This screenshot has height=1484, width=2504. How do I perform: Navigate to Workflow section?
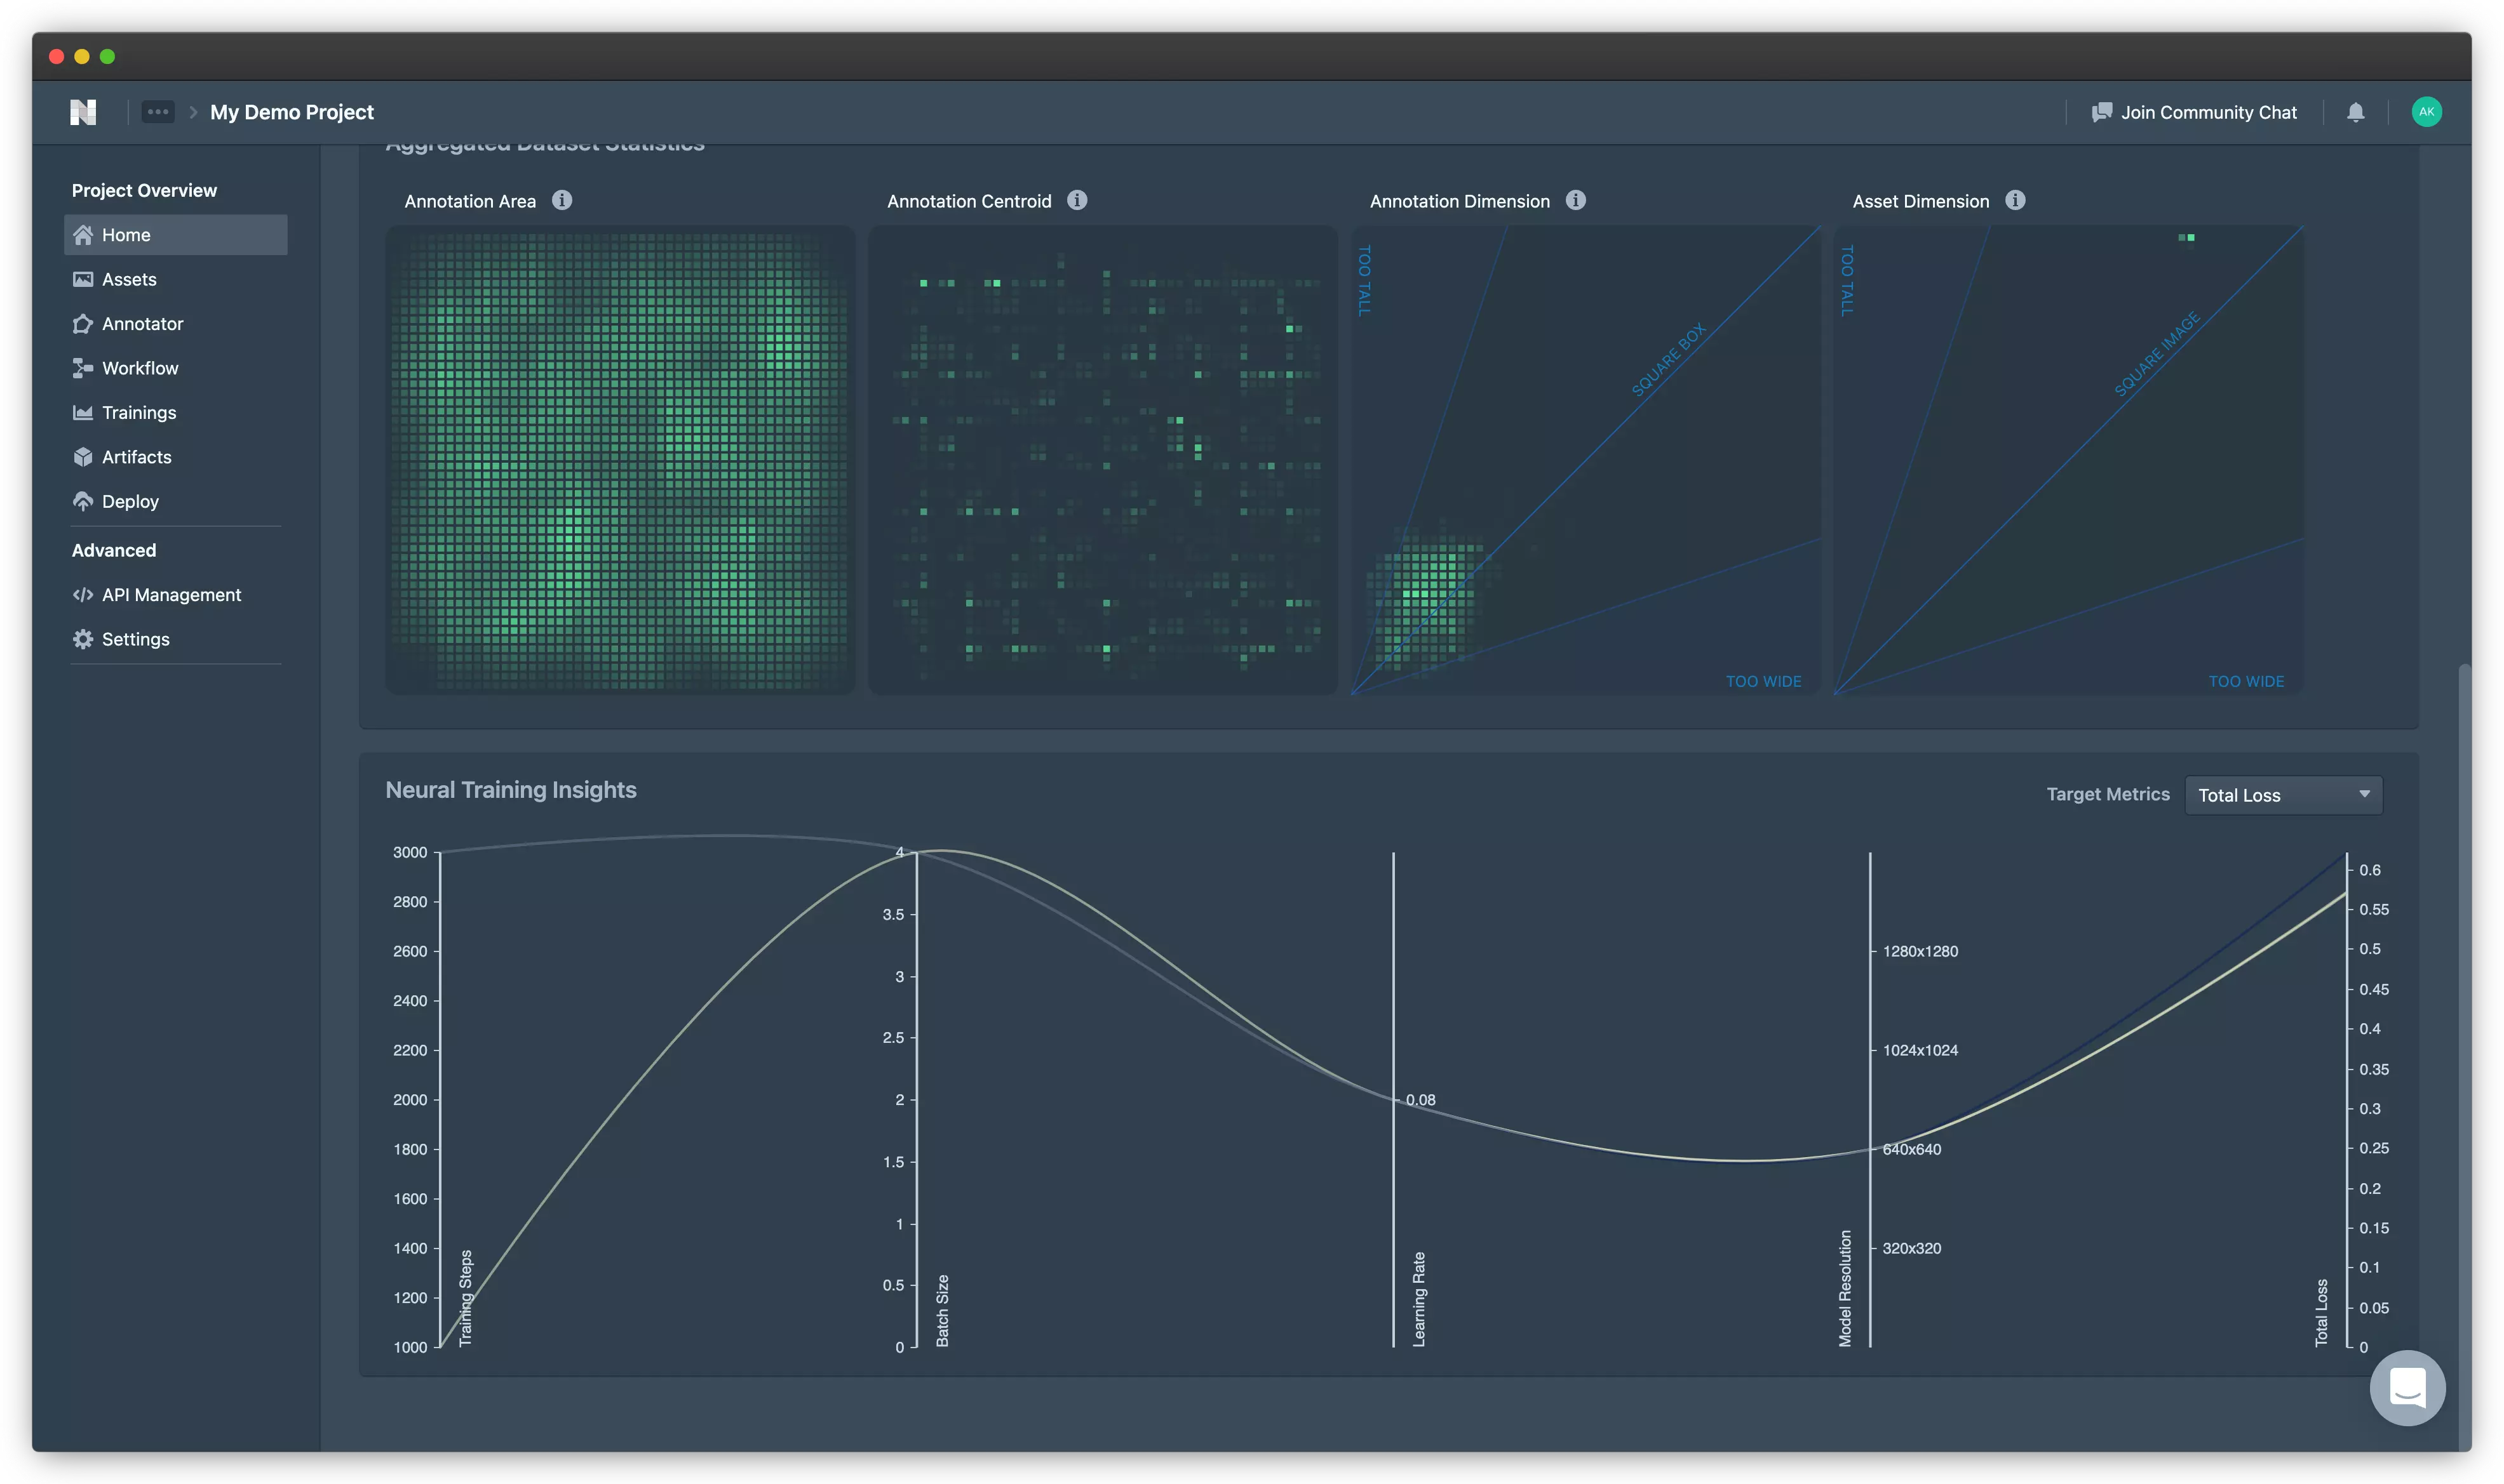click(x=140, y=368)
